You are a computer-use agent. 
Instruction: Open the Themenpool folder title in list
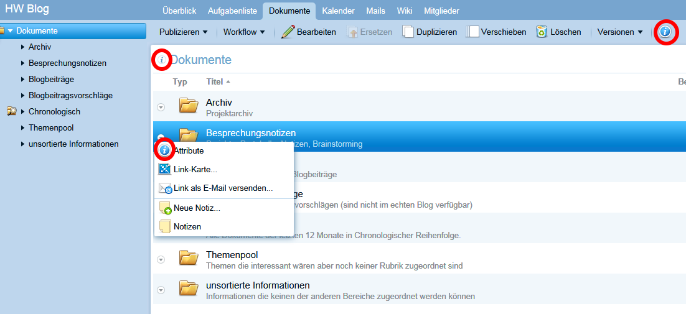tap(233, 254)
